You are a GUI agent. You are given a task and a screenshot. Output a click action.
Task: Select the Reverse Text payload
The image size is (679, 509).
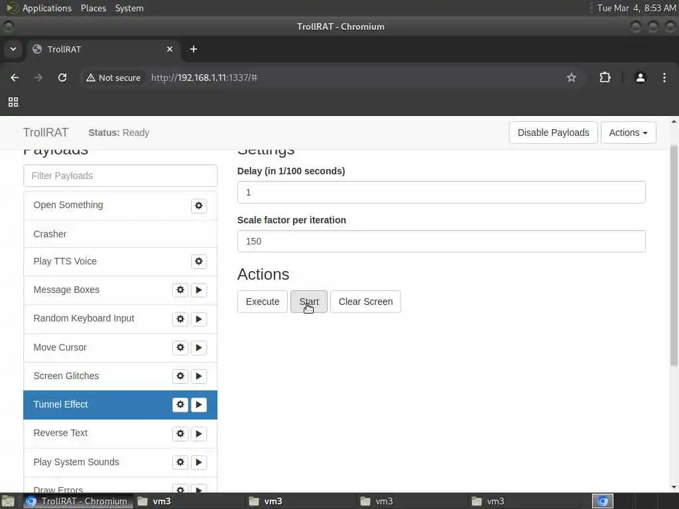point(121,433)
